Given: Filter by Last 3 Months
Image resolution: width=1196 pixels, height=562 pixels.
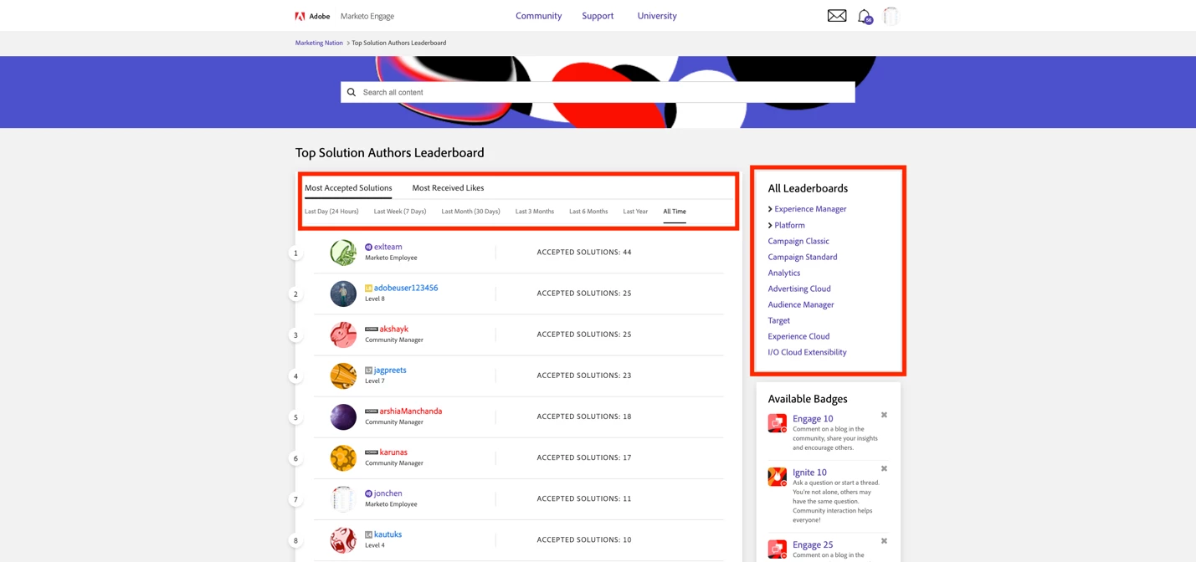Looking at the screenshot, I should pyautogui.click(x=535, y=212).
